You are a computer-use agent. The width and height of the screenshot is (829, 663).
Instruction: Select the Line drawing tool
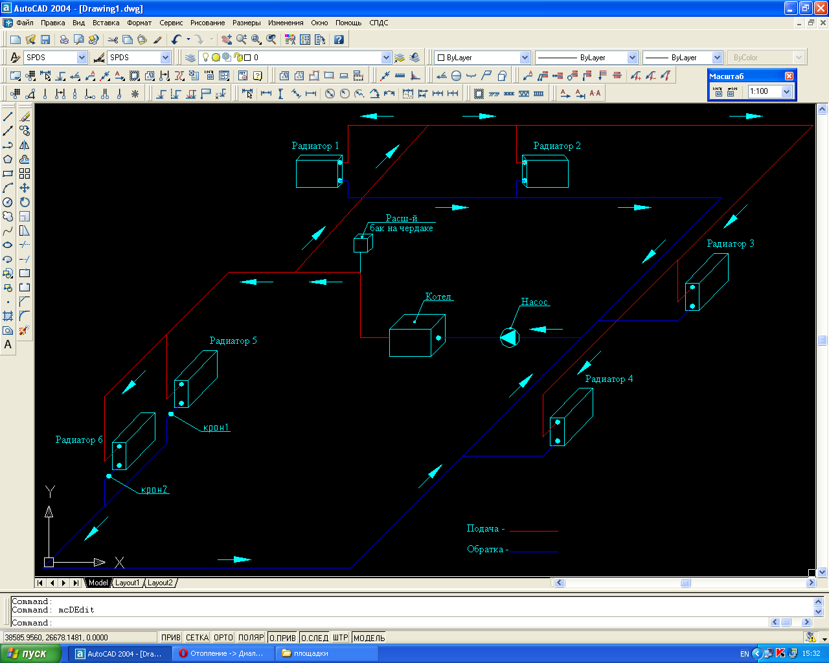pyautogui.click(x=8, y=117)
